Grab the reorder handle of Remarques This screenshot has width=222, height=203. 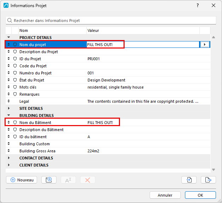click(x=8, y=94)
